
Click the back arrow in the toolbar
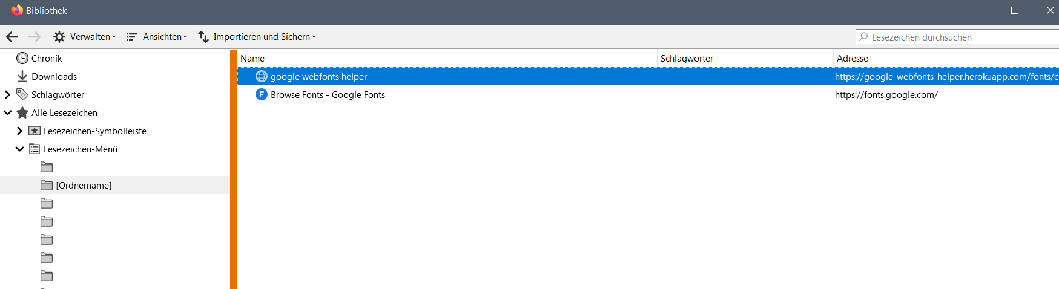[12, 37]
